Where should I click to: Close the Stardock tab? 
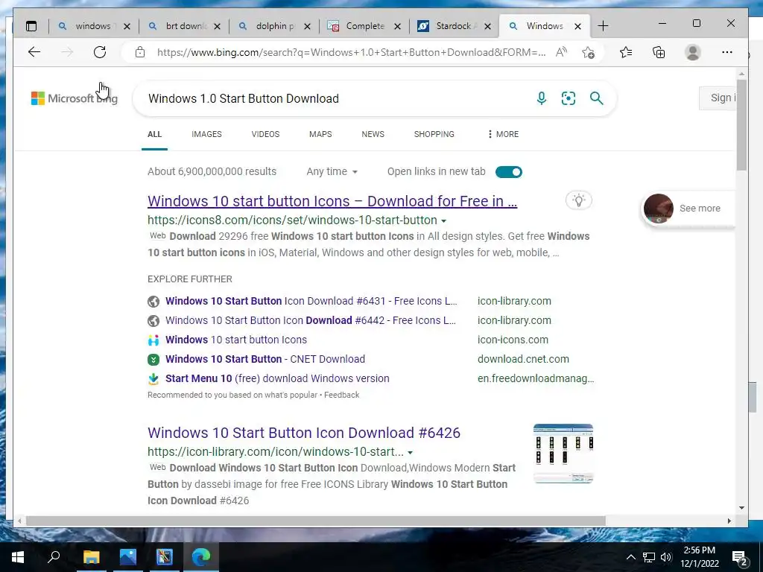click(x=487, y=26)
